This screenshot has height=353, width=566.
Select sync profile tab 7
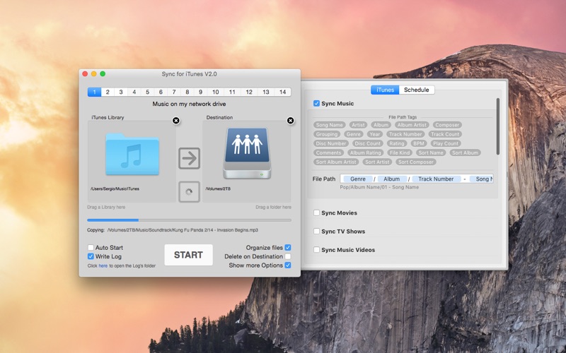coord(174,92)
